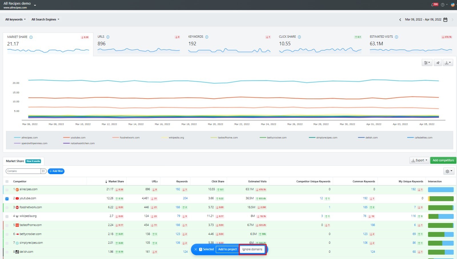Check the foodnetwork.com row checkbox
This screenshot has height=259, width=457.
(7, 208)
